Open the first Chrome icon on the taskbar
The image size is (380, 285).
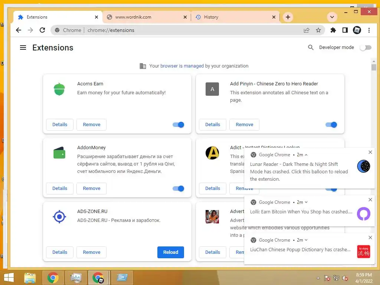tap(53, 278)
